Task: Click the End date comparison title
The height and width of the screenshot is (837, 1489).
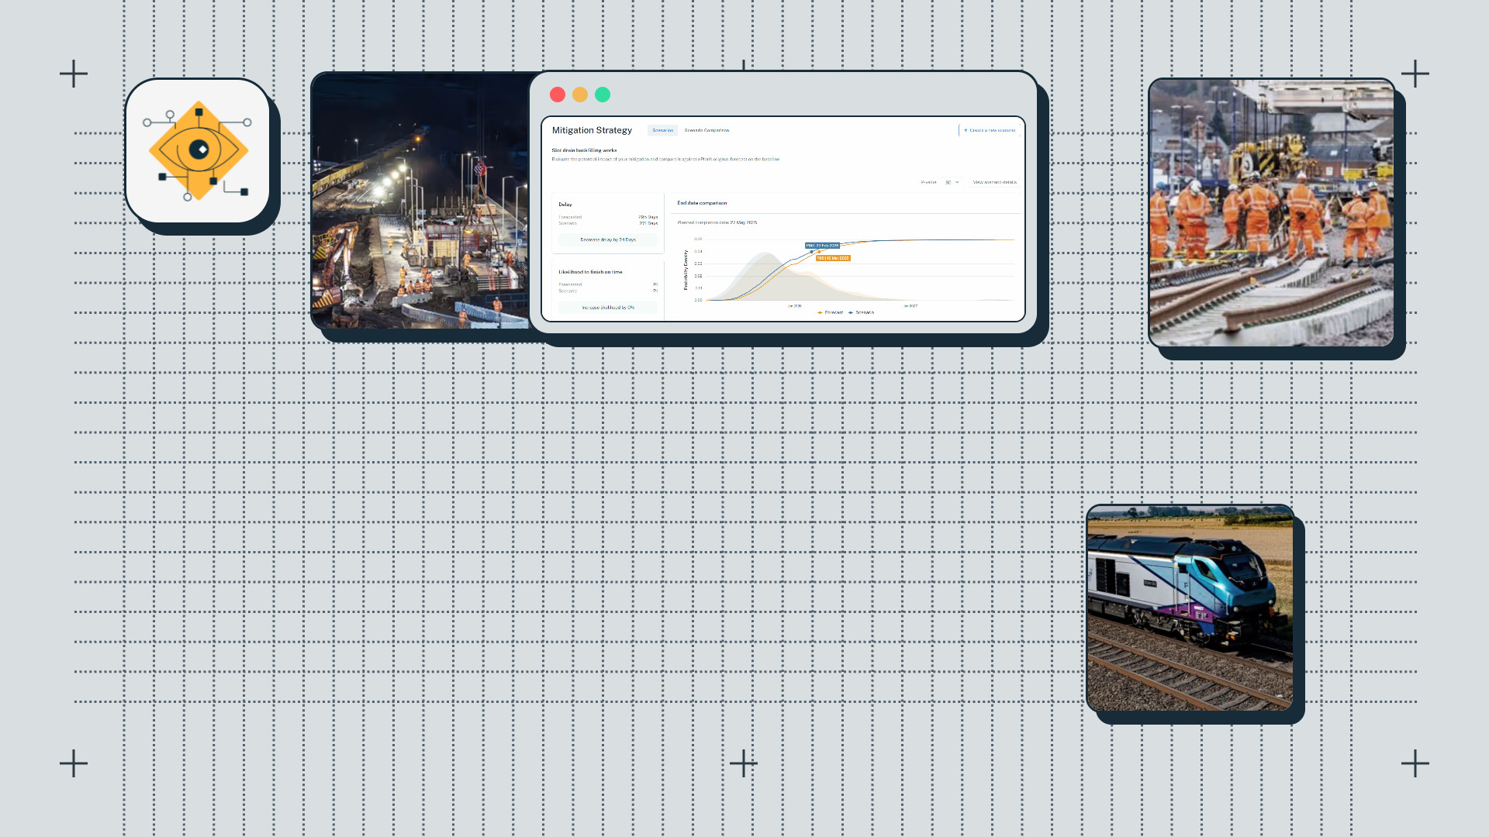Action: coord(702,203)
